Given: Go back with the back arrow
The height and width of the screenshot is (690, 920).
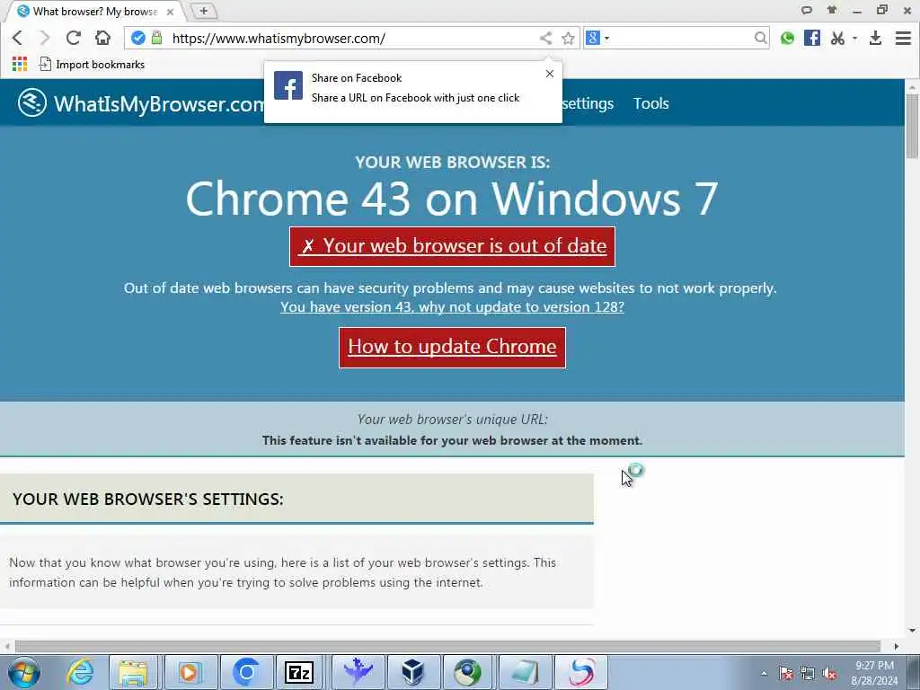Looking at the screenshot, I should (17, 38).
